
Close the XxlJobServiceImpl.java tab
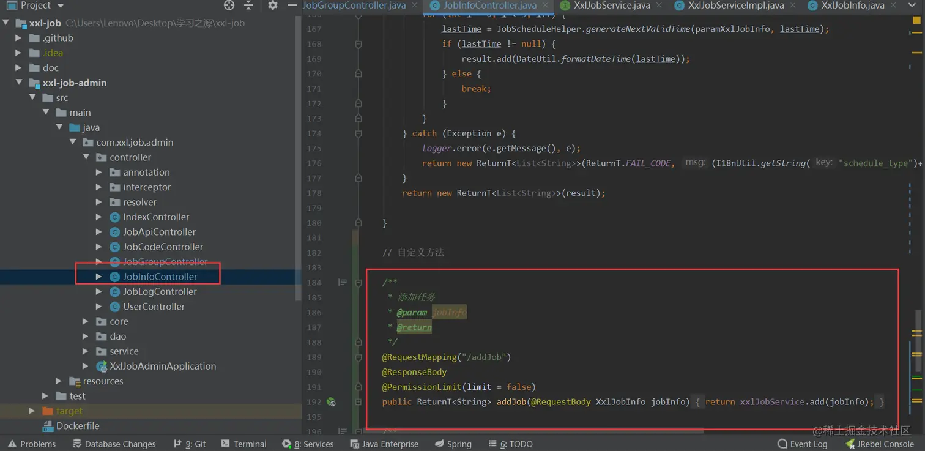(793, 6)
